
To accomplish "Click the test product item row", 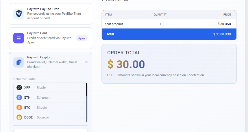I will 169,24.
